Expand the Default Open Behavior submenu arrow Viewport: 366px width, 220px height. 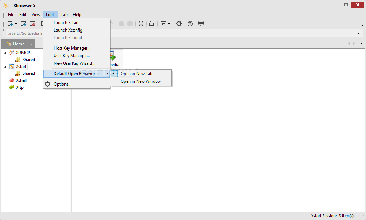pos(107,74)
